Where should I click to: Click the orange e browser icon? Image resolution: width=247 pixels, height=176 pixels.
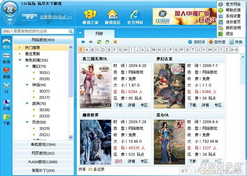[x=115, y=42]
